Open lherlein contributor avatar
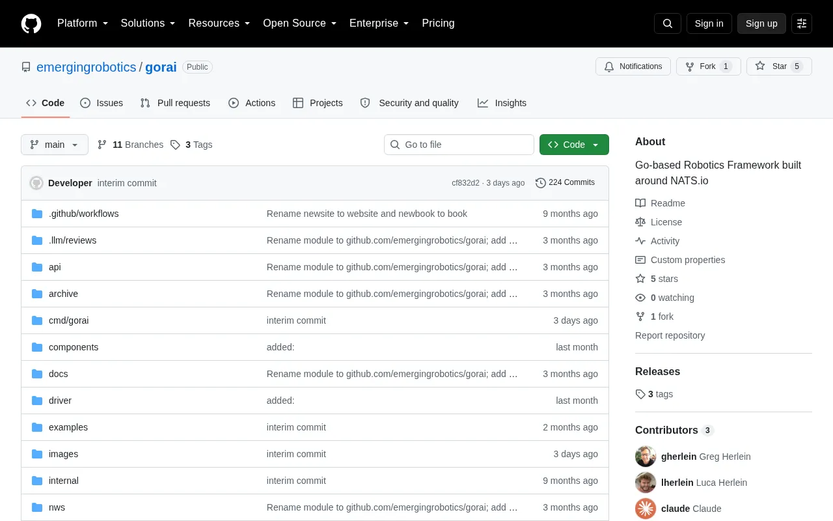 click(x=646, y=483)
